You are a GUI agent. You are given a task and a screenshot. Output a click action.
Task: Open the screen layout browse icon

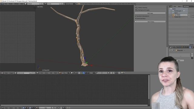[26, 4]
